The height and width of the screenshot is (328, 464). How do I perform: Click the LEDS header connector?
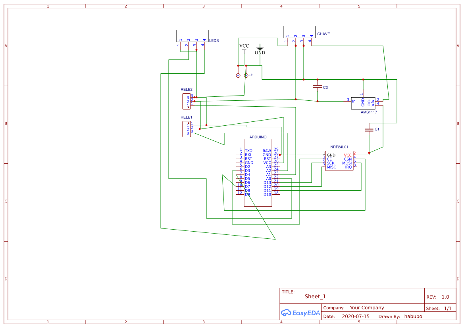[192, 36]
